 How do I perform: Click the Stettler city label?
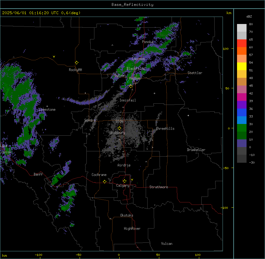[x=195, y=73]
